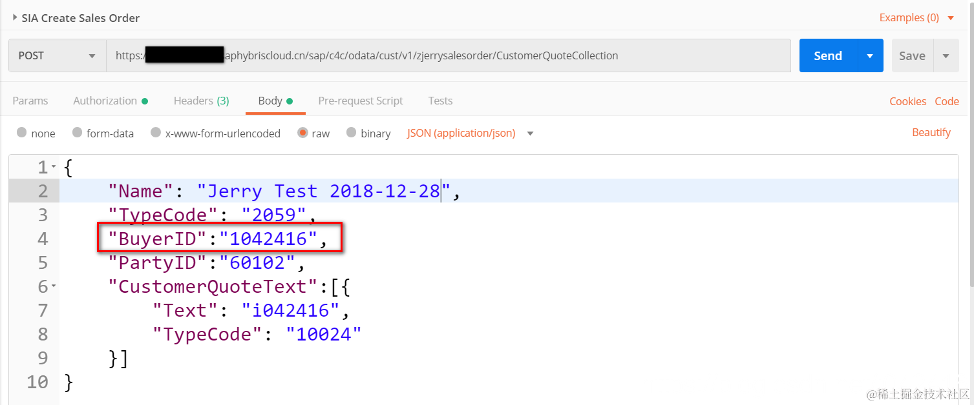Open the Examples (0) dropdown
The height and width of the screenshot is (405, 974).
(916, 17)
